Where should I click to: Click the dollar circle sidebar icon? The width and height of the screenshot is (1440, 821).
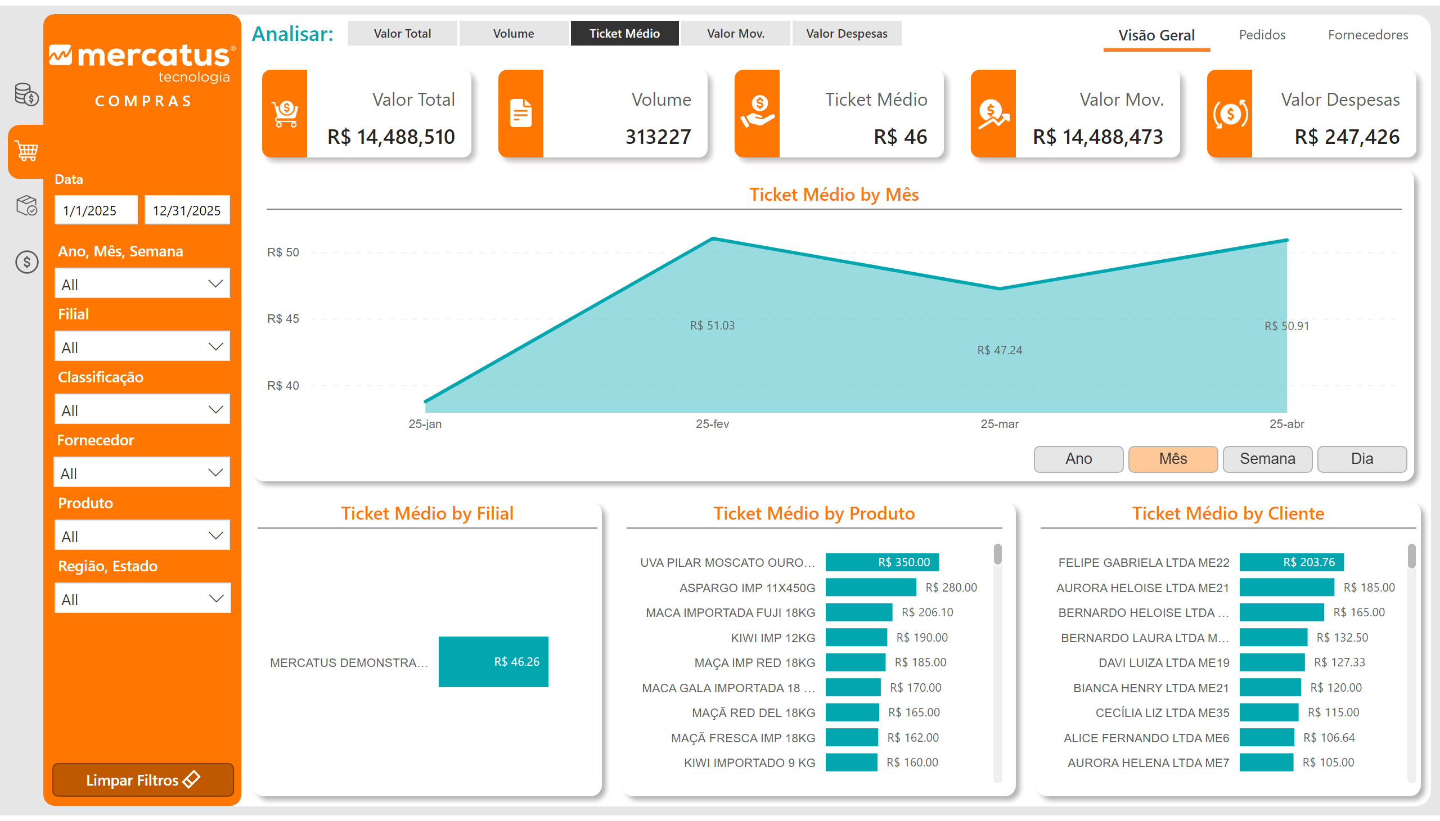(x=26, y=262)
